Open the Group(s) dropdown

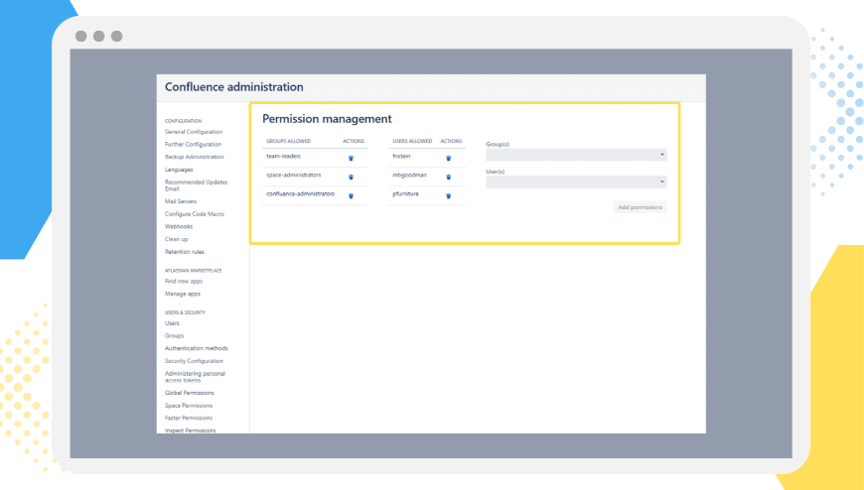point(576,155)
